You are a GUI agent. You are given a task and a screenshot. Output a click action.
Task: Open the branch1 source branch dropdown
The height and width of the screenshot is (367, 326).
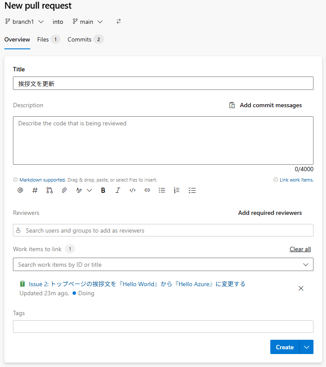[x=24, y=22]
